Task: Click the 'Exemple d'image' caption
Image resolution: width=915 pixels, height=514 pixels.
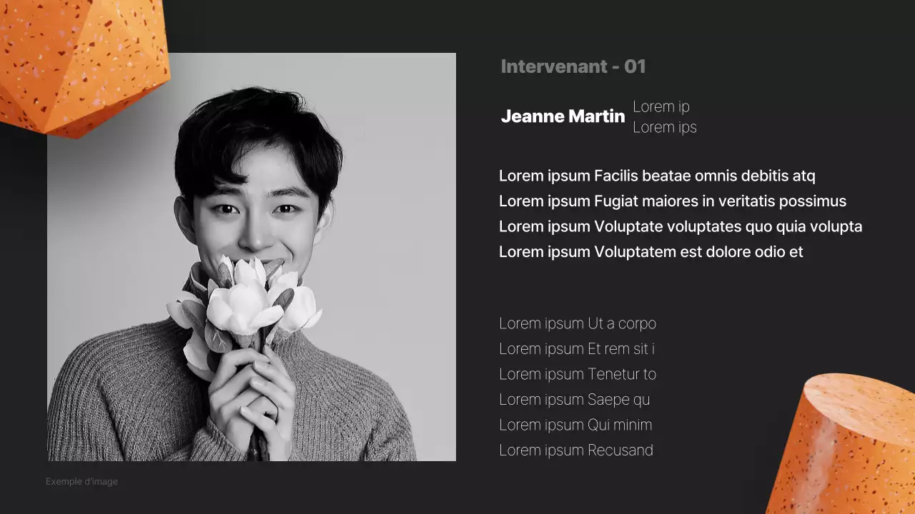Action: tap(81, 482)
